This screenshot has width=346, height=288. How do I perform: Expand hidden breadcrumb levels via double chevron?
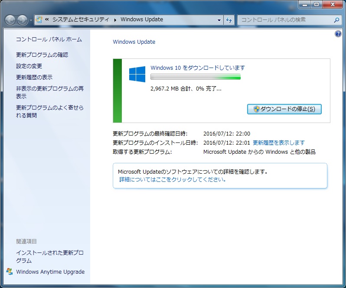pos(47,19)
